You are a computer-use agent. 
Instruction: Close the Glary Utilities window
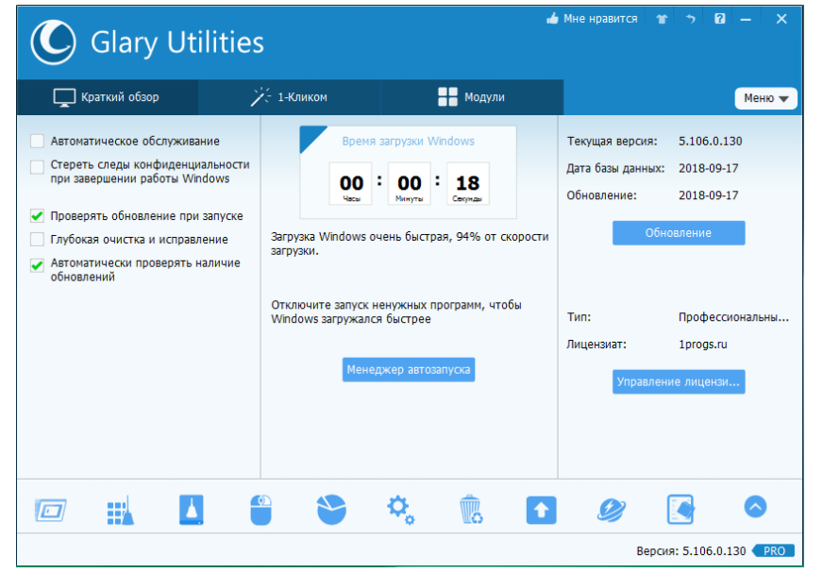pyautogui.click(x=781, y=19)
